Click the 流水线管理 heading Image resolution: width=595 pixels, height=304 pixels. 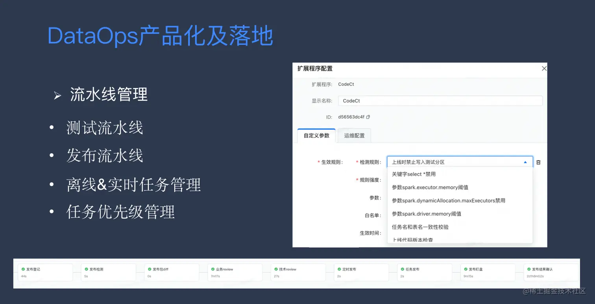[109, 95]
